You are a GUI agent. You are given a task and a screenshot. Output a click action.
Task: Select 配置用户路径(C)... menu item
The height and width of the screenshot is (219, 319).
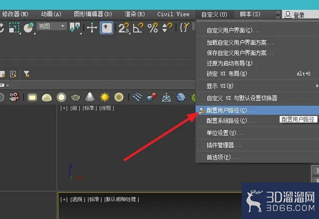click(x=257, y=110)
